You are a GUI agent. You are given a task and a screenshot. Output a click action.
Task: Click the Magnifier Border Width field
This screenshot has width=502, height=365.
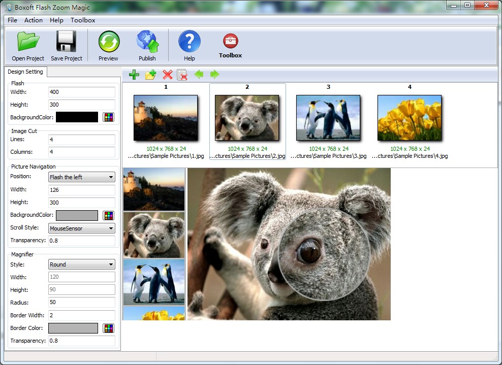(x=82, y=315)
